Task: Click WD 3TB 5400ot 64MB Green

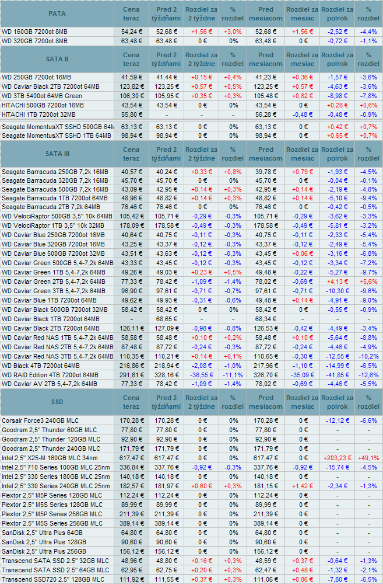Action: (x=42, y=96)
